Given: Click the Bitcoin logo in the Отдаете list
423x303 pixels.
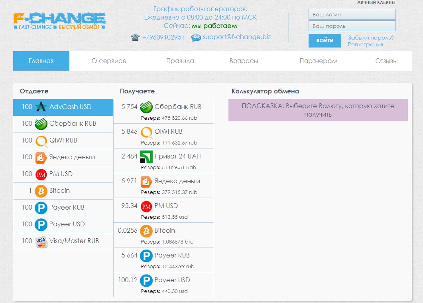Looking at the screenshot, I should (41, 191).
